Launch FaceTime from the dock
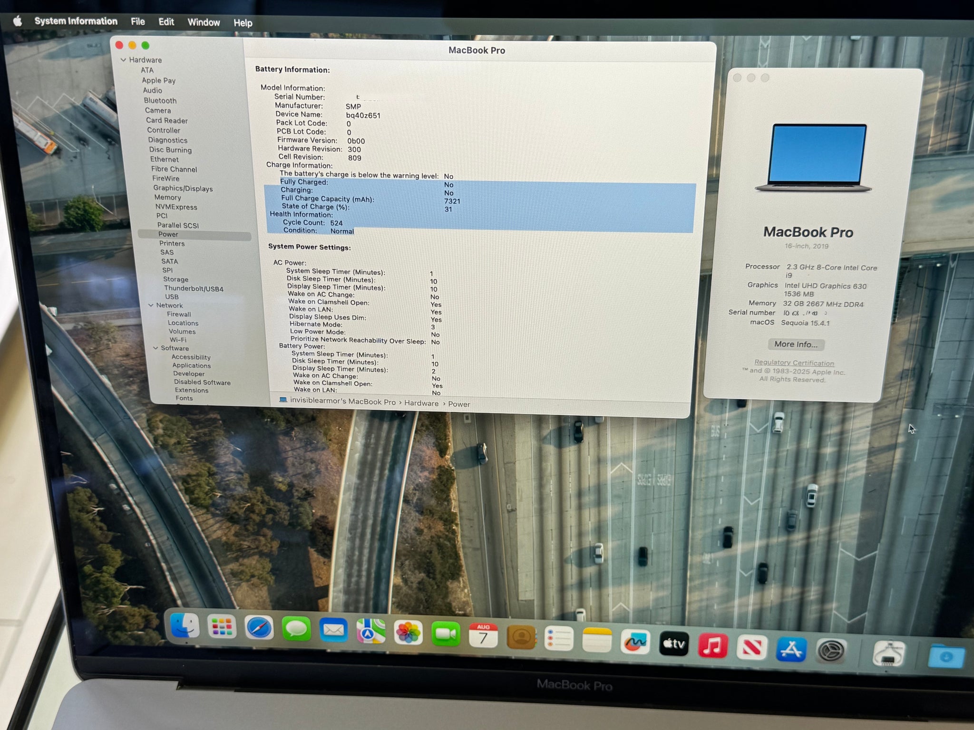This screenshot has height=730, width=974. (x=446, y=634)
